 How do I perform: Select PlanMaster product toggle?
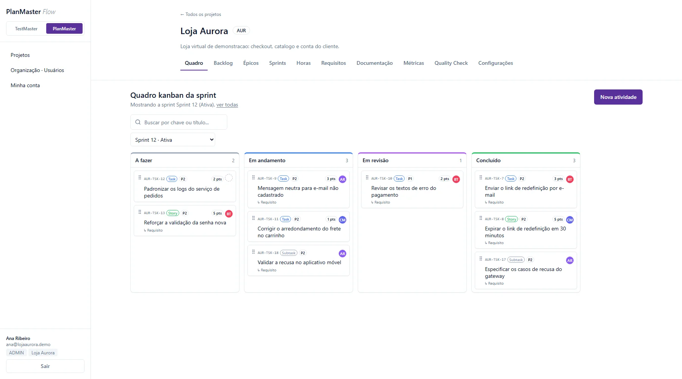pos(64,29)
